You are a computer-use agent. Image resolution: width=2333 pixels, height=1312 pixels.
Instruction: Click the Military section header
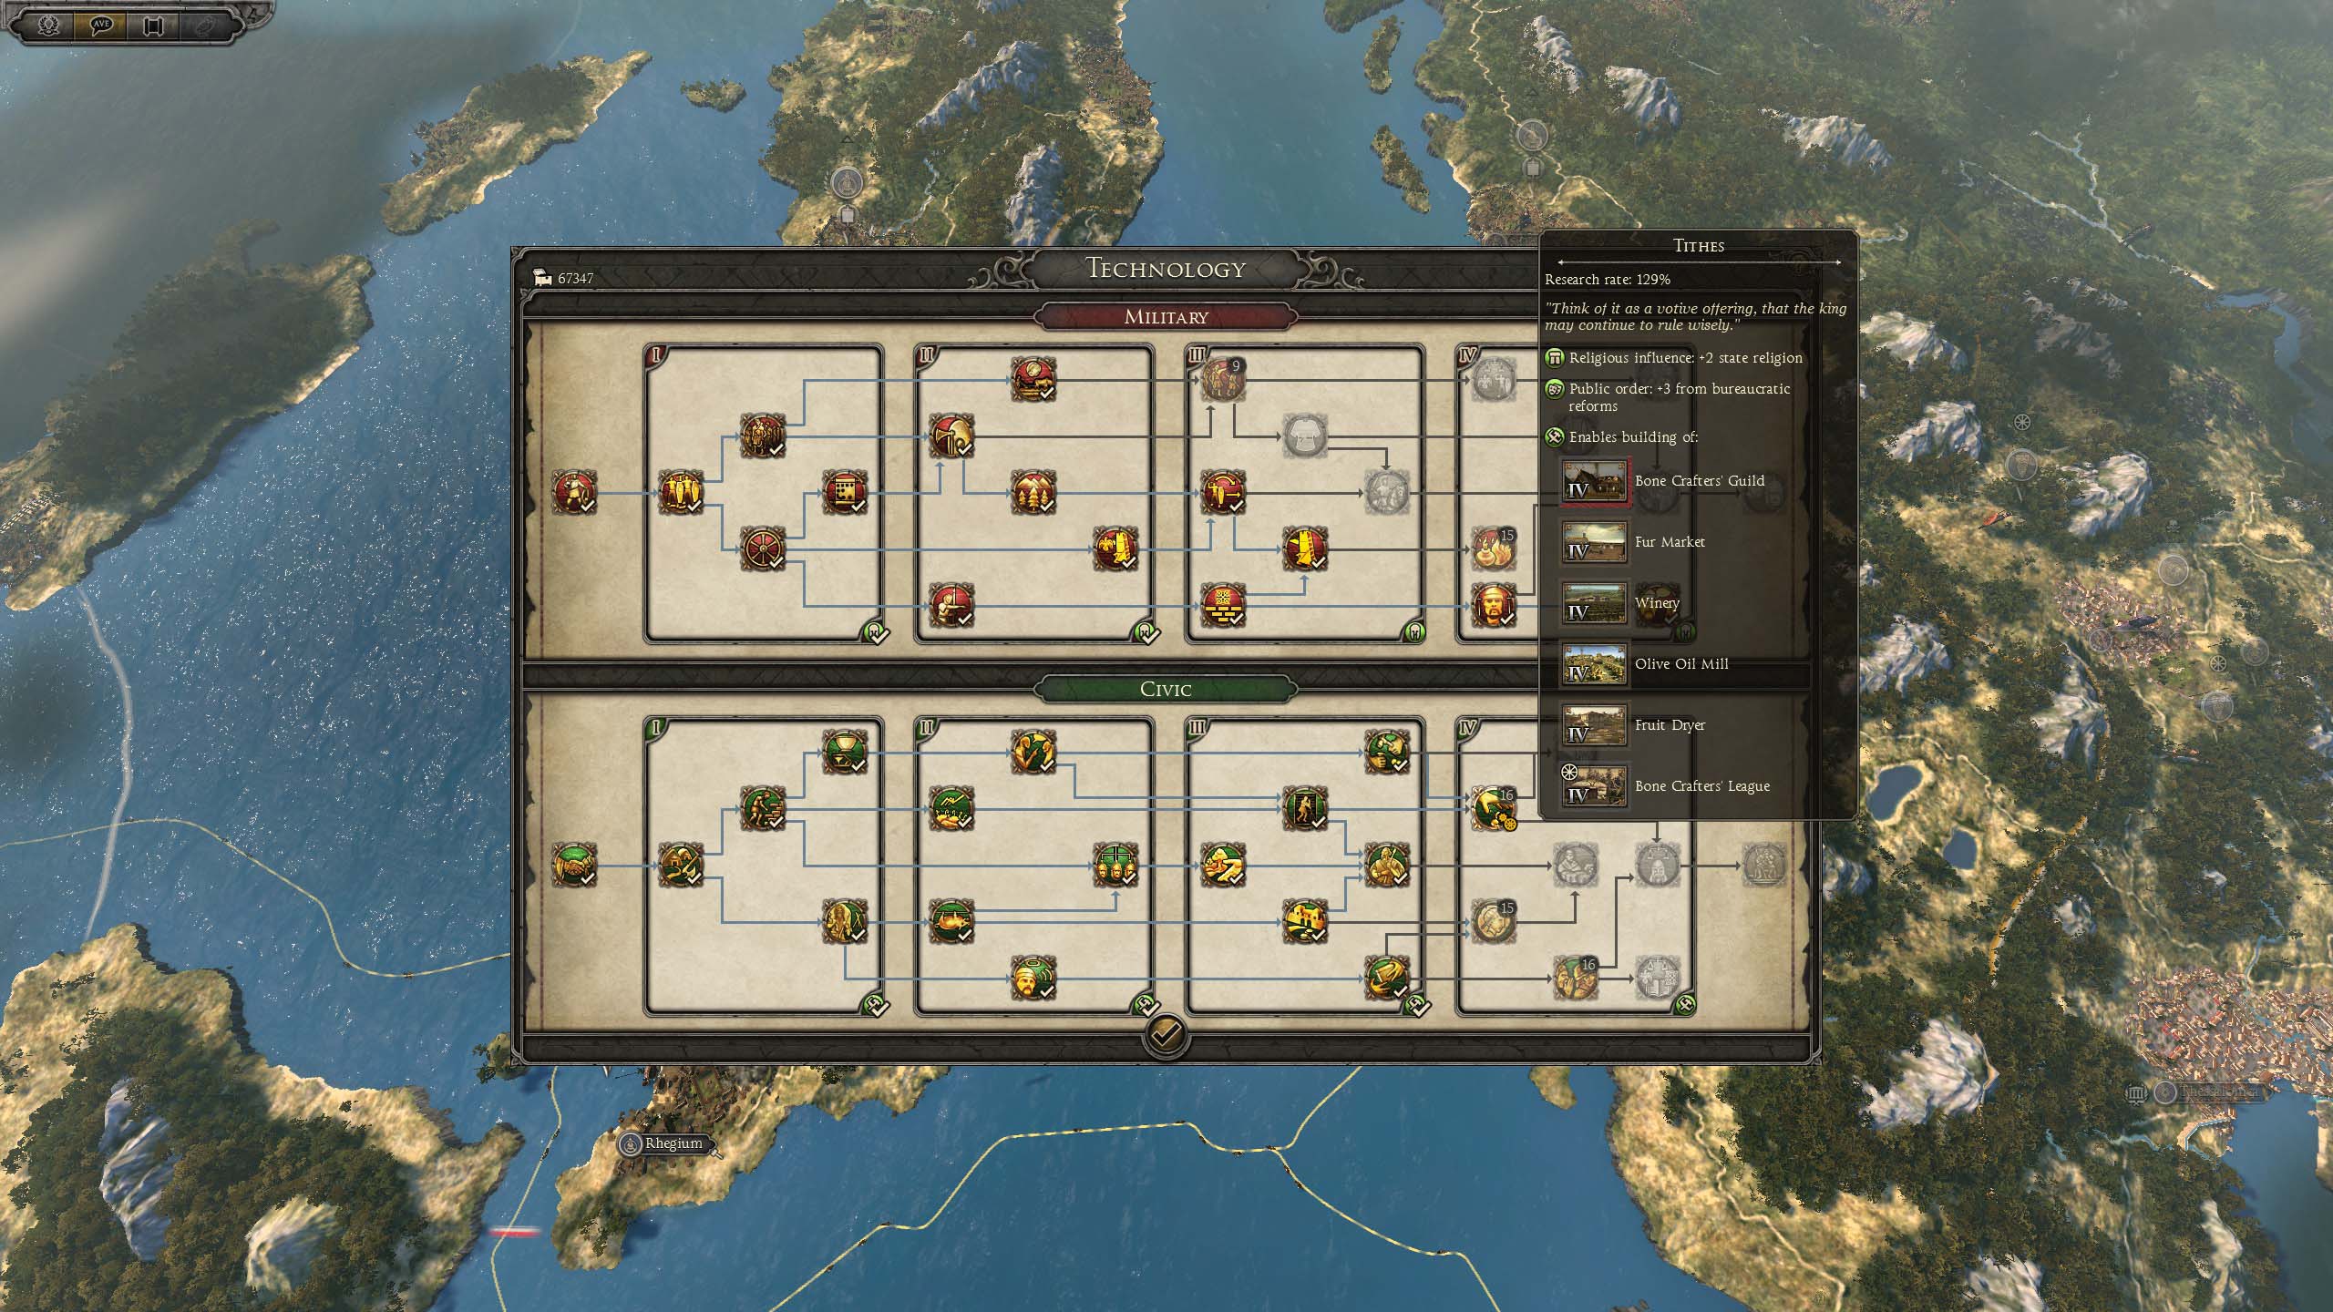(x=1166, y=317)
